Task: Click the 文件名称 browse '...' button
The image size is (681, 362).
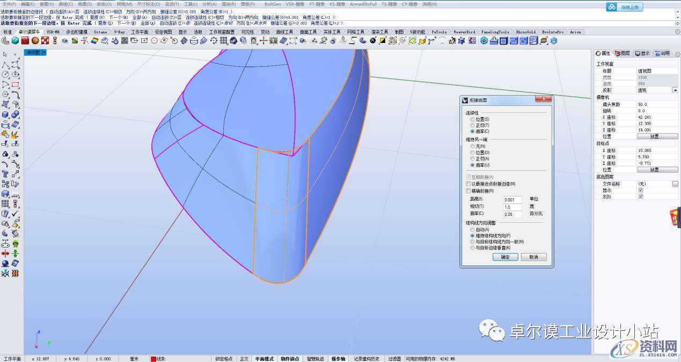Action: (675, 184)
